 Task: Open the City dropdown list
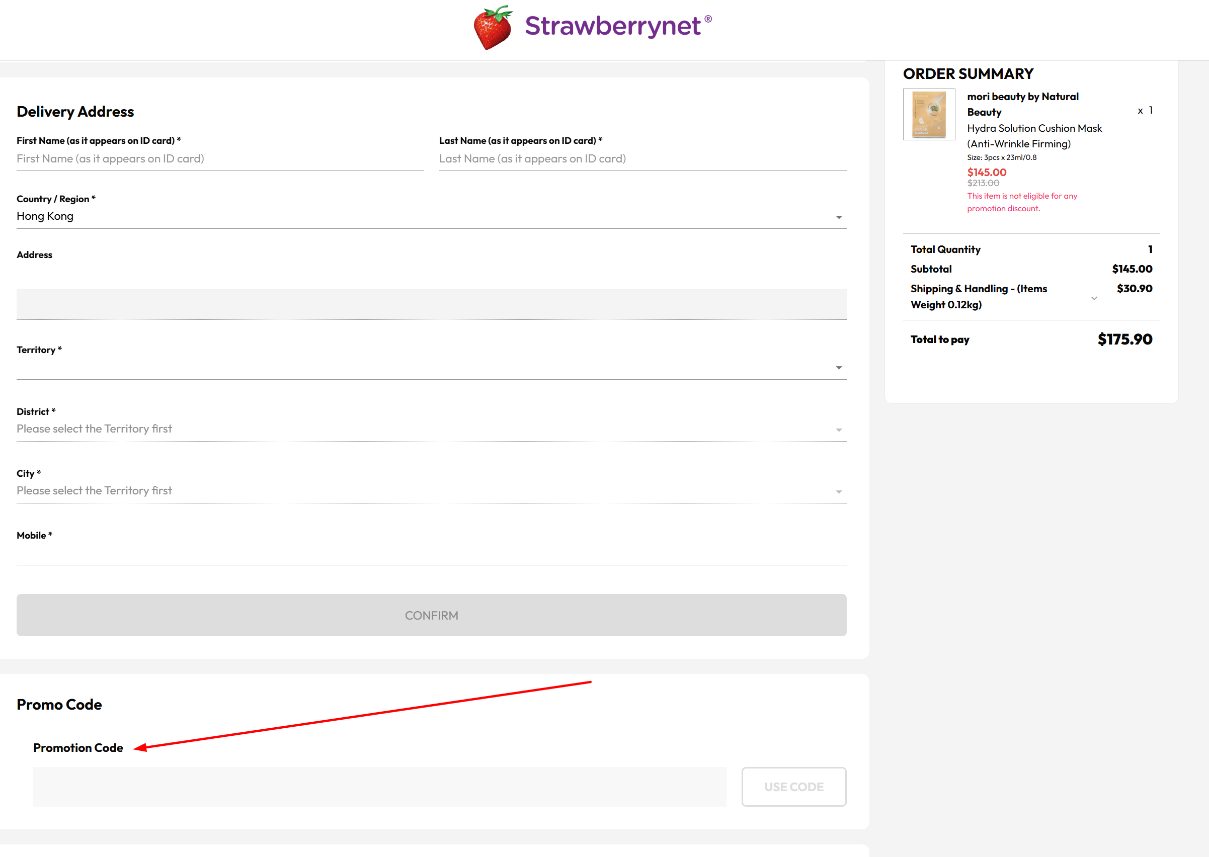[x=838, y=491]
